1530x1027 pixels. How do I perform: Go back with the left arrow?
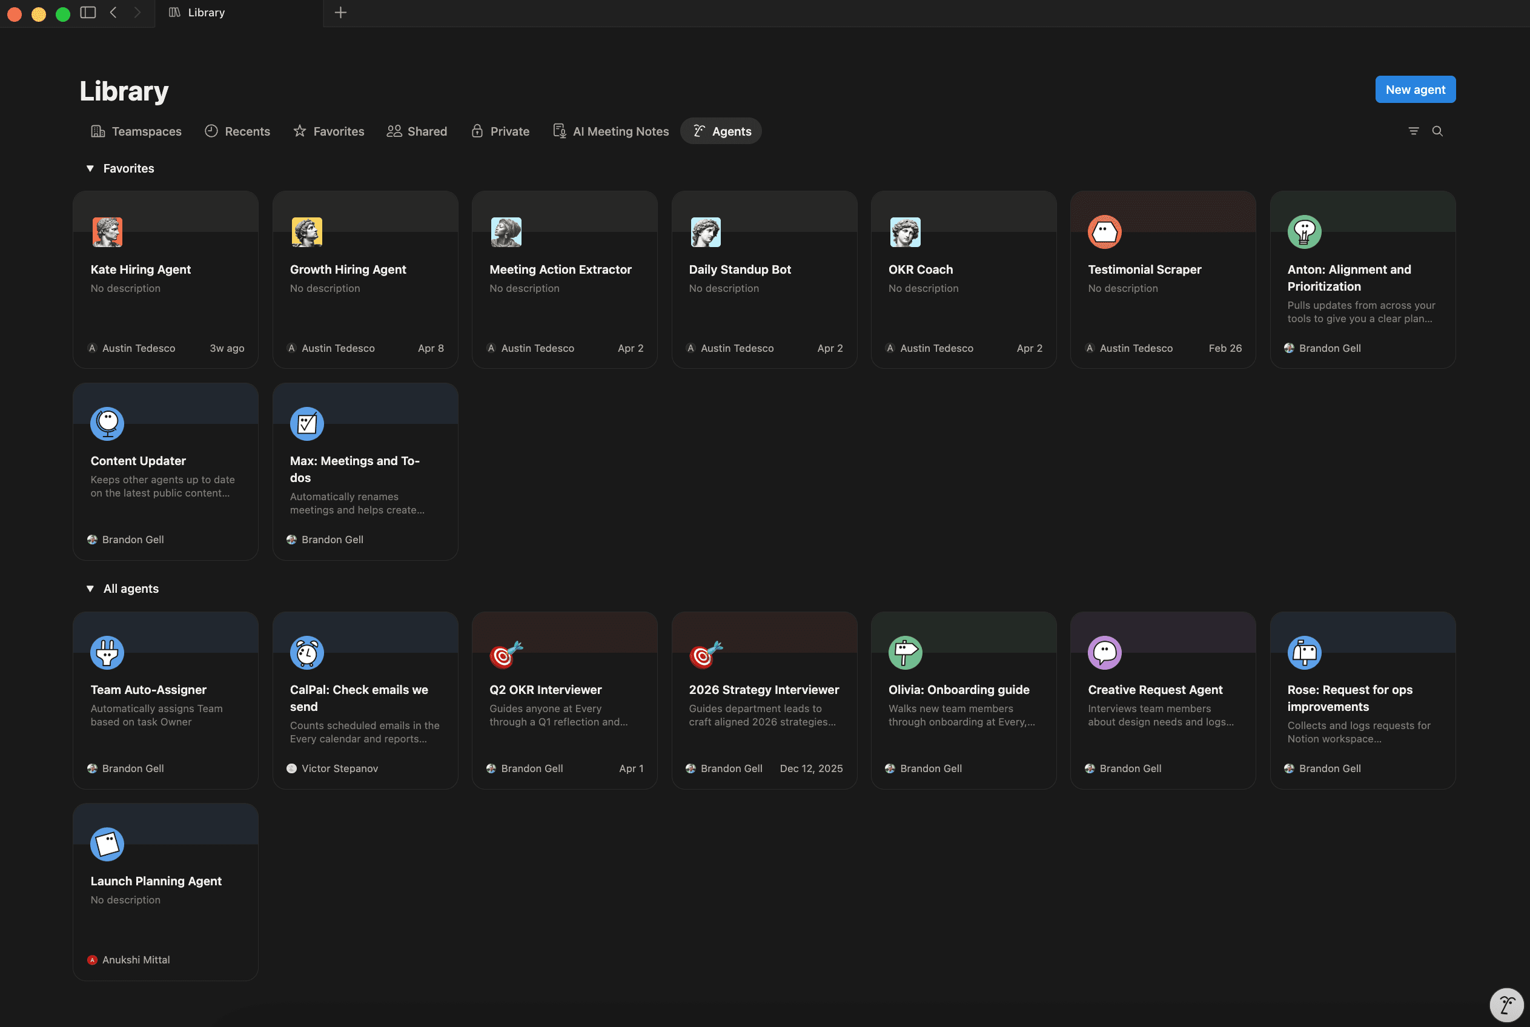(113, 13)
